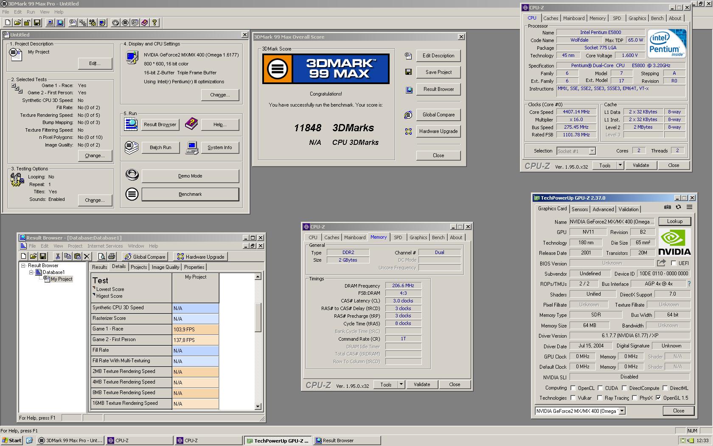Click the Print Preview icon in Result Browser toolbar
This screenshot has width=713, height=446.
click(101, 256)
